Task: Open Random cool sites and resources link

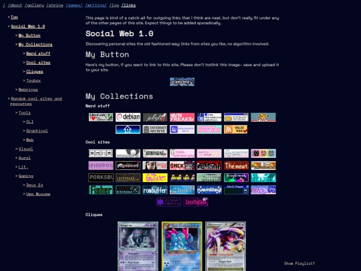Action: 36,101
